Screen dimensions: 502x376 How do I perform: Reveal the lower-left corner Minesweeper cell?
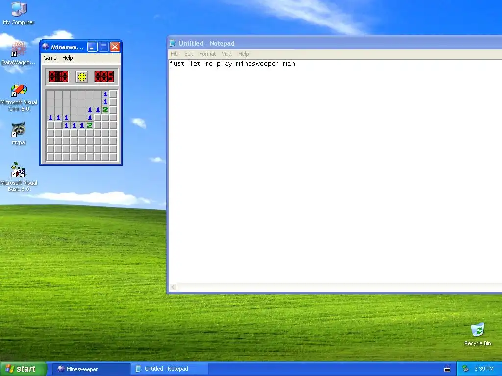point(50,157)
